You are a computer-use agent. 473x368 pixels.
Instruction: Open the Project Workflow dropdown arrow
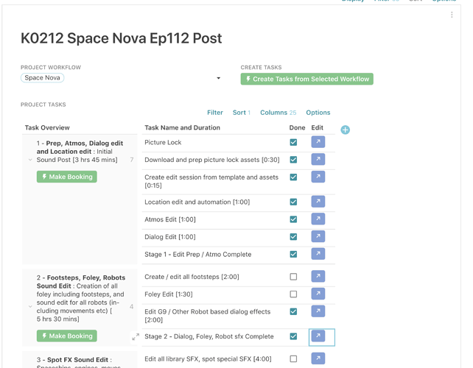click(x=218, y=78)
